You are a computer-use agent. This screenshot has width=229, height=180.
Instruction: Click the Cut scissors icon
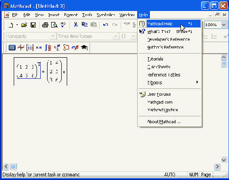coord(75,25)
